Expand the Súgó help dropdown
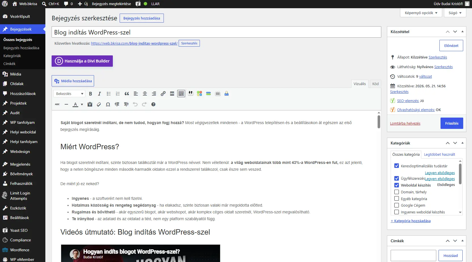472x262 pixels. 455,13
